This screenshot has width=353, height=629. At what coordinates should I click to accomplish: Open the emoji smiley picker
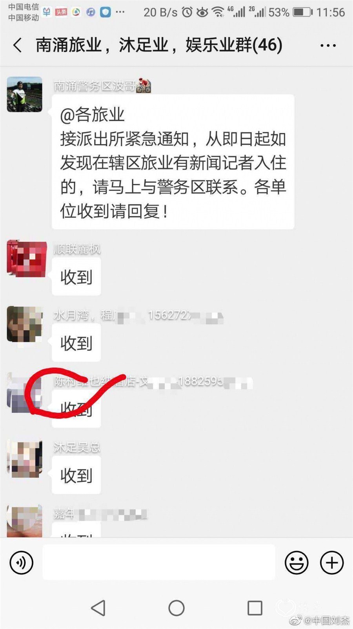tap(297, 563)
